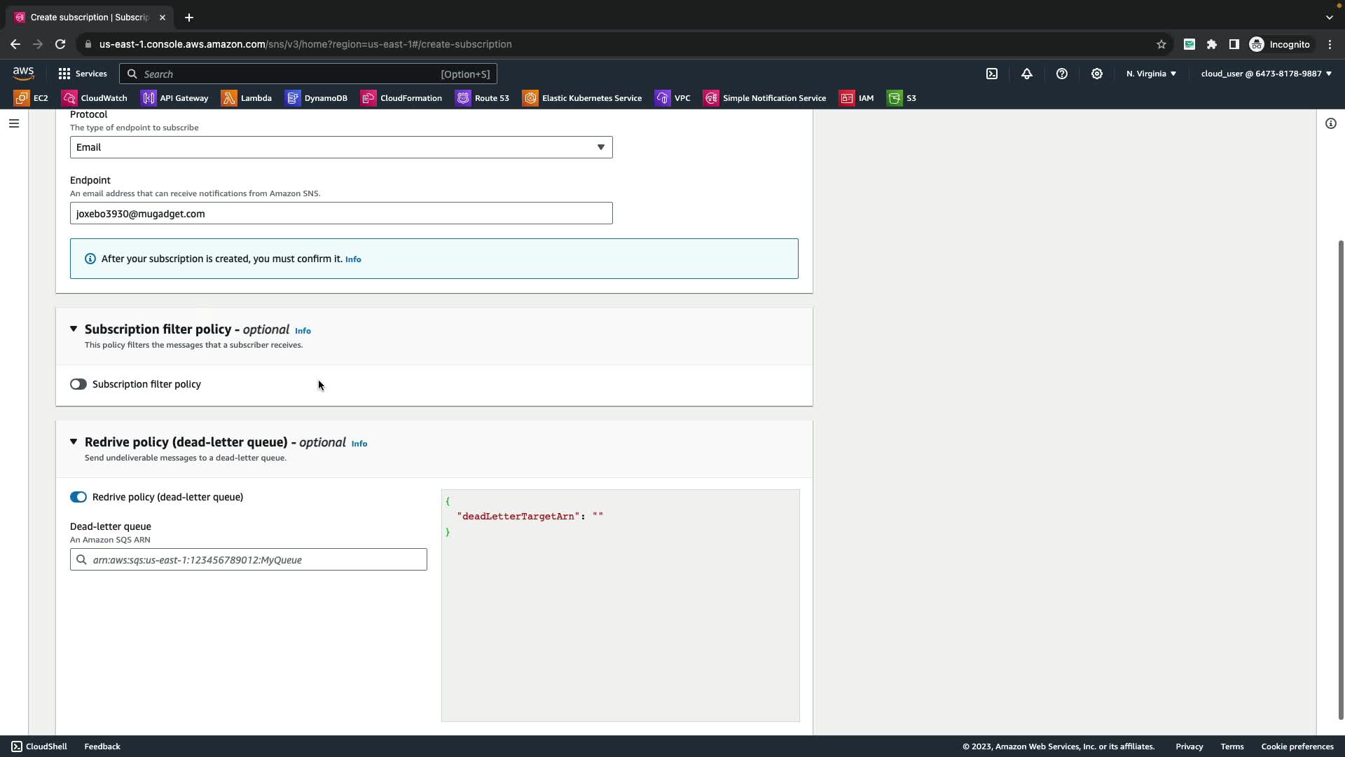
Task: Open the console settings gear icon
Action: click(x=1097, y=74)
